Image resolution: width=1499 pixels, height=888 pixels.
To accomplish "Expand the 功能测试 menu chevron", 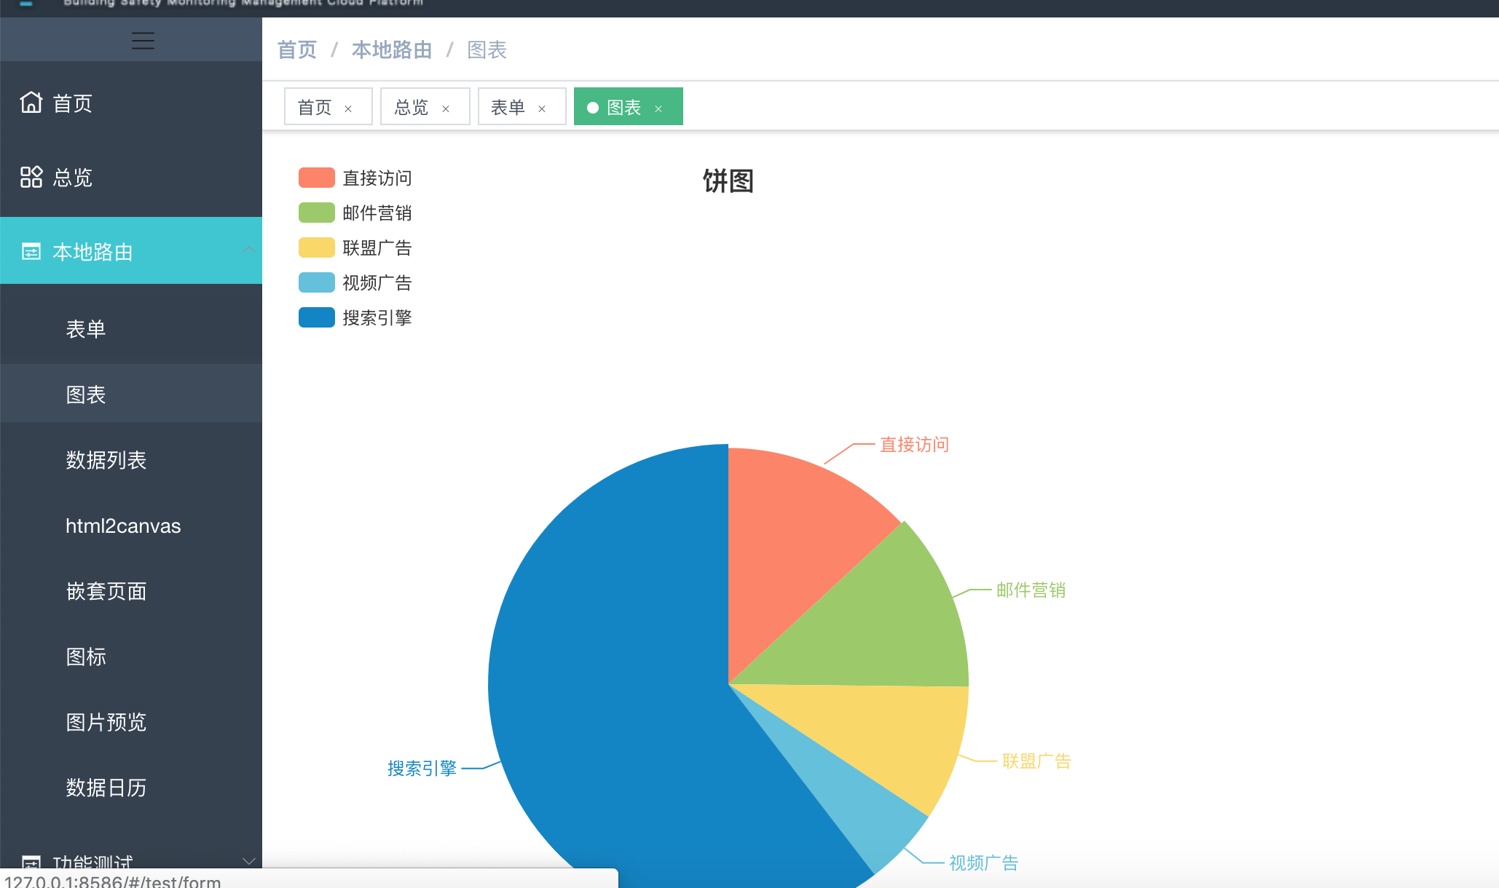I will [x=248, y=861].
